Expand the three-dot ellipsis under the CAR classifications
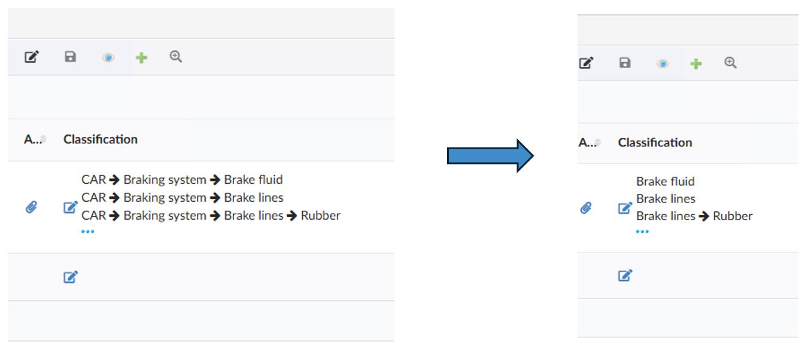This screenshot has height=351, width=808. 87,232
